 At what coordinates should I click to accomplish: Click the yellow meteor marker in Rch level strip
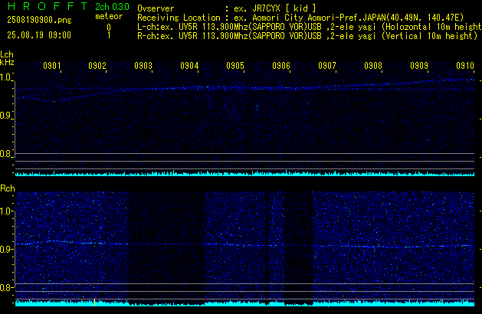[94, 303]
